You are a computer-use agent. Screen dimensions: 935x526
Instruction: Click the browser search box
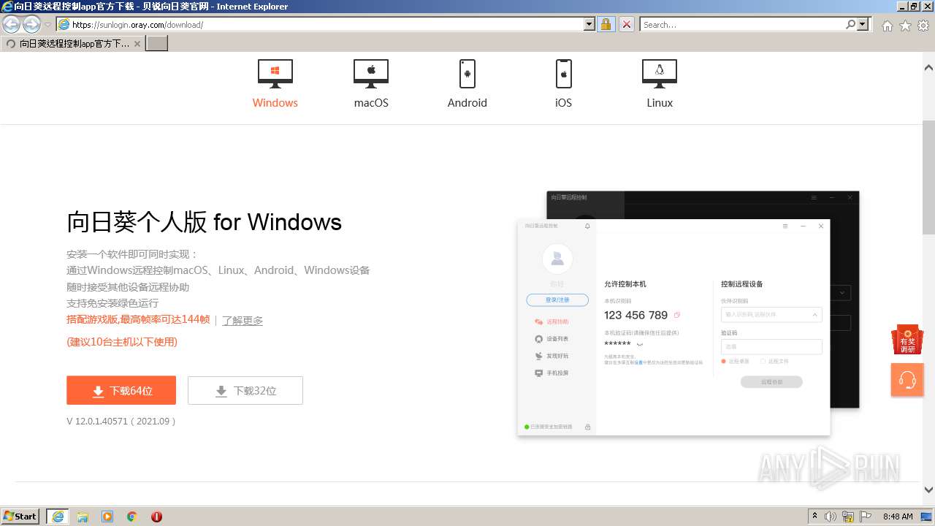pyautogui.click(x=741, y=24)
